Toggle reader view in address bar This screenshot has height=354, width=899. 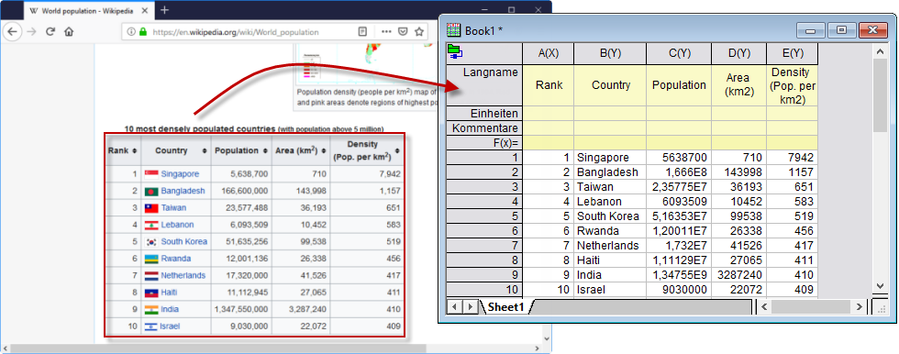pyautogui.click(x=362, y=31)
